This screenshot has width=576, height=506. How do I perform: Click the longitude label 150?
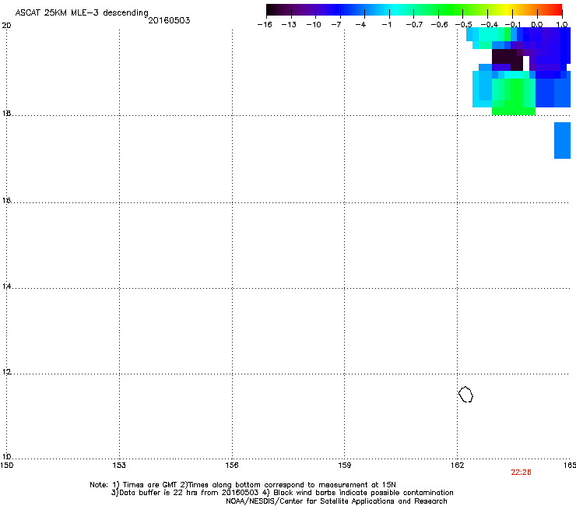6,466
